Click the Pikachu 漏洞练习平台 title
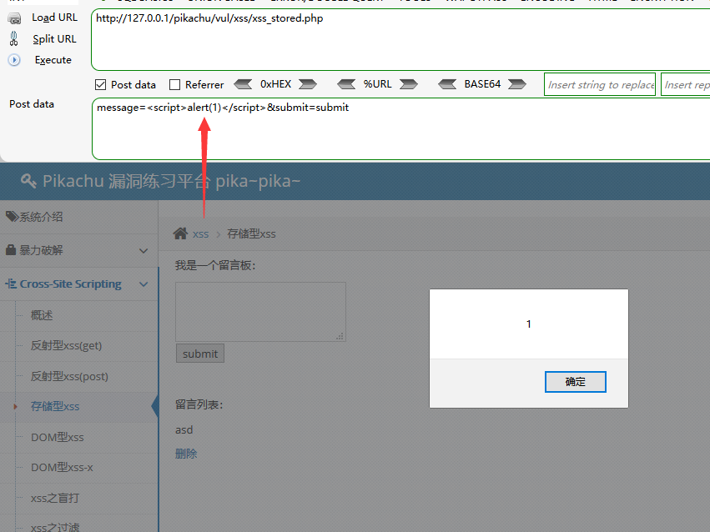The width and height of the screenshot is (710, 532). pos(171,181)
